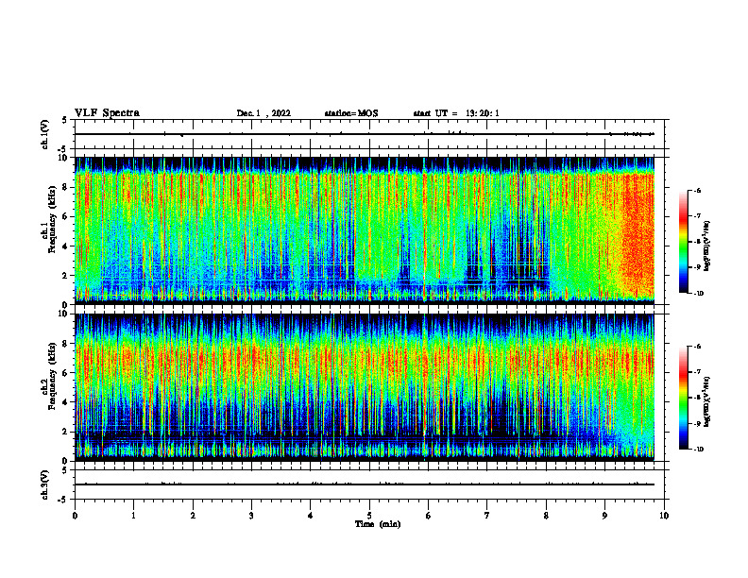
Task: Click the "-6" label on ch.2 color bar
Action: [697, 347]
